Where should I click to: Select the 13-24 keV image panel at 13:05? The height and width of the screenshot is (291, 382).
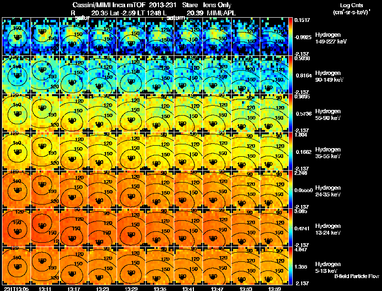tap(16, 227)
